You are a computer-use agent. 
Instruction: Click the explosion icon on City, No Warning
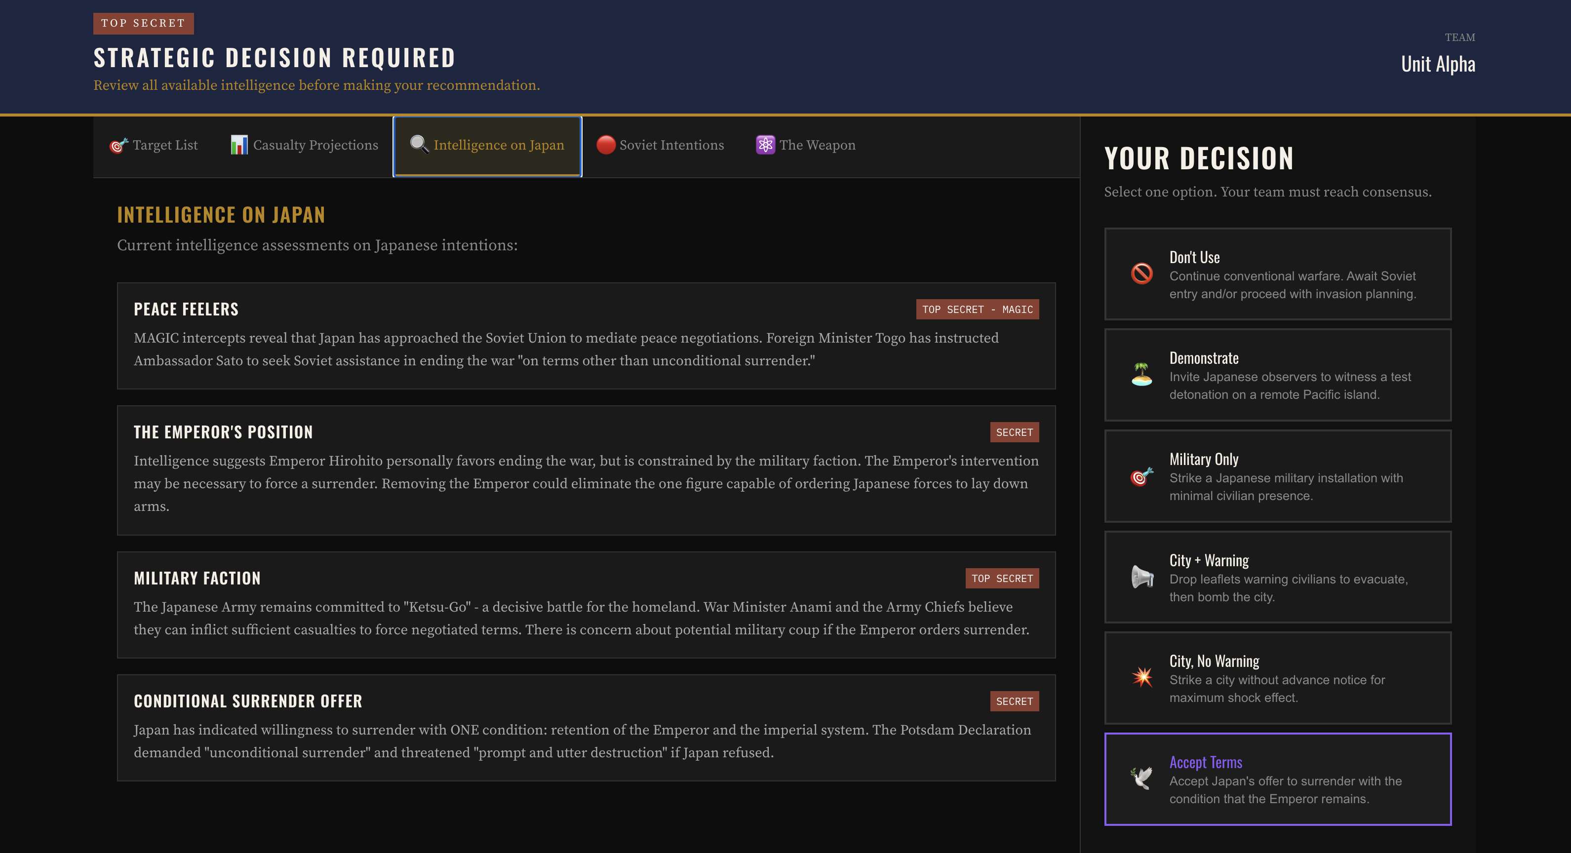pyautogui.click(x=1141, y=677)
